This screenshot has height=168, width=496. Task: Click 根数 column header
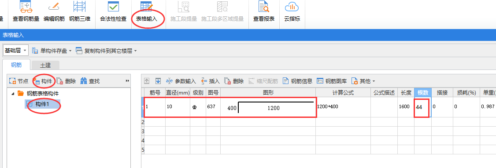pyautogui.click(x=423, y=93)
